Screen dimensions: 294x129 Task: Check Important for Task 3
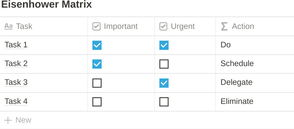[x=97, y=83]
